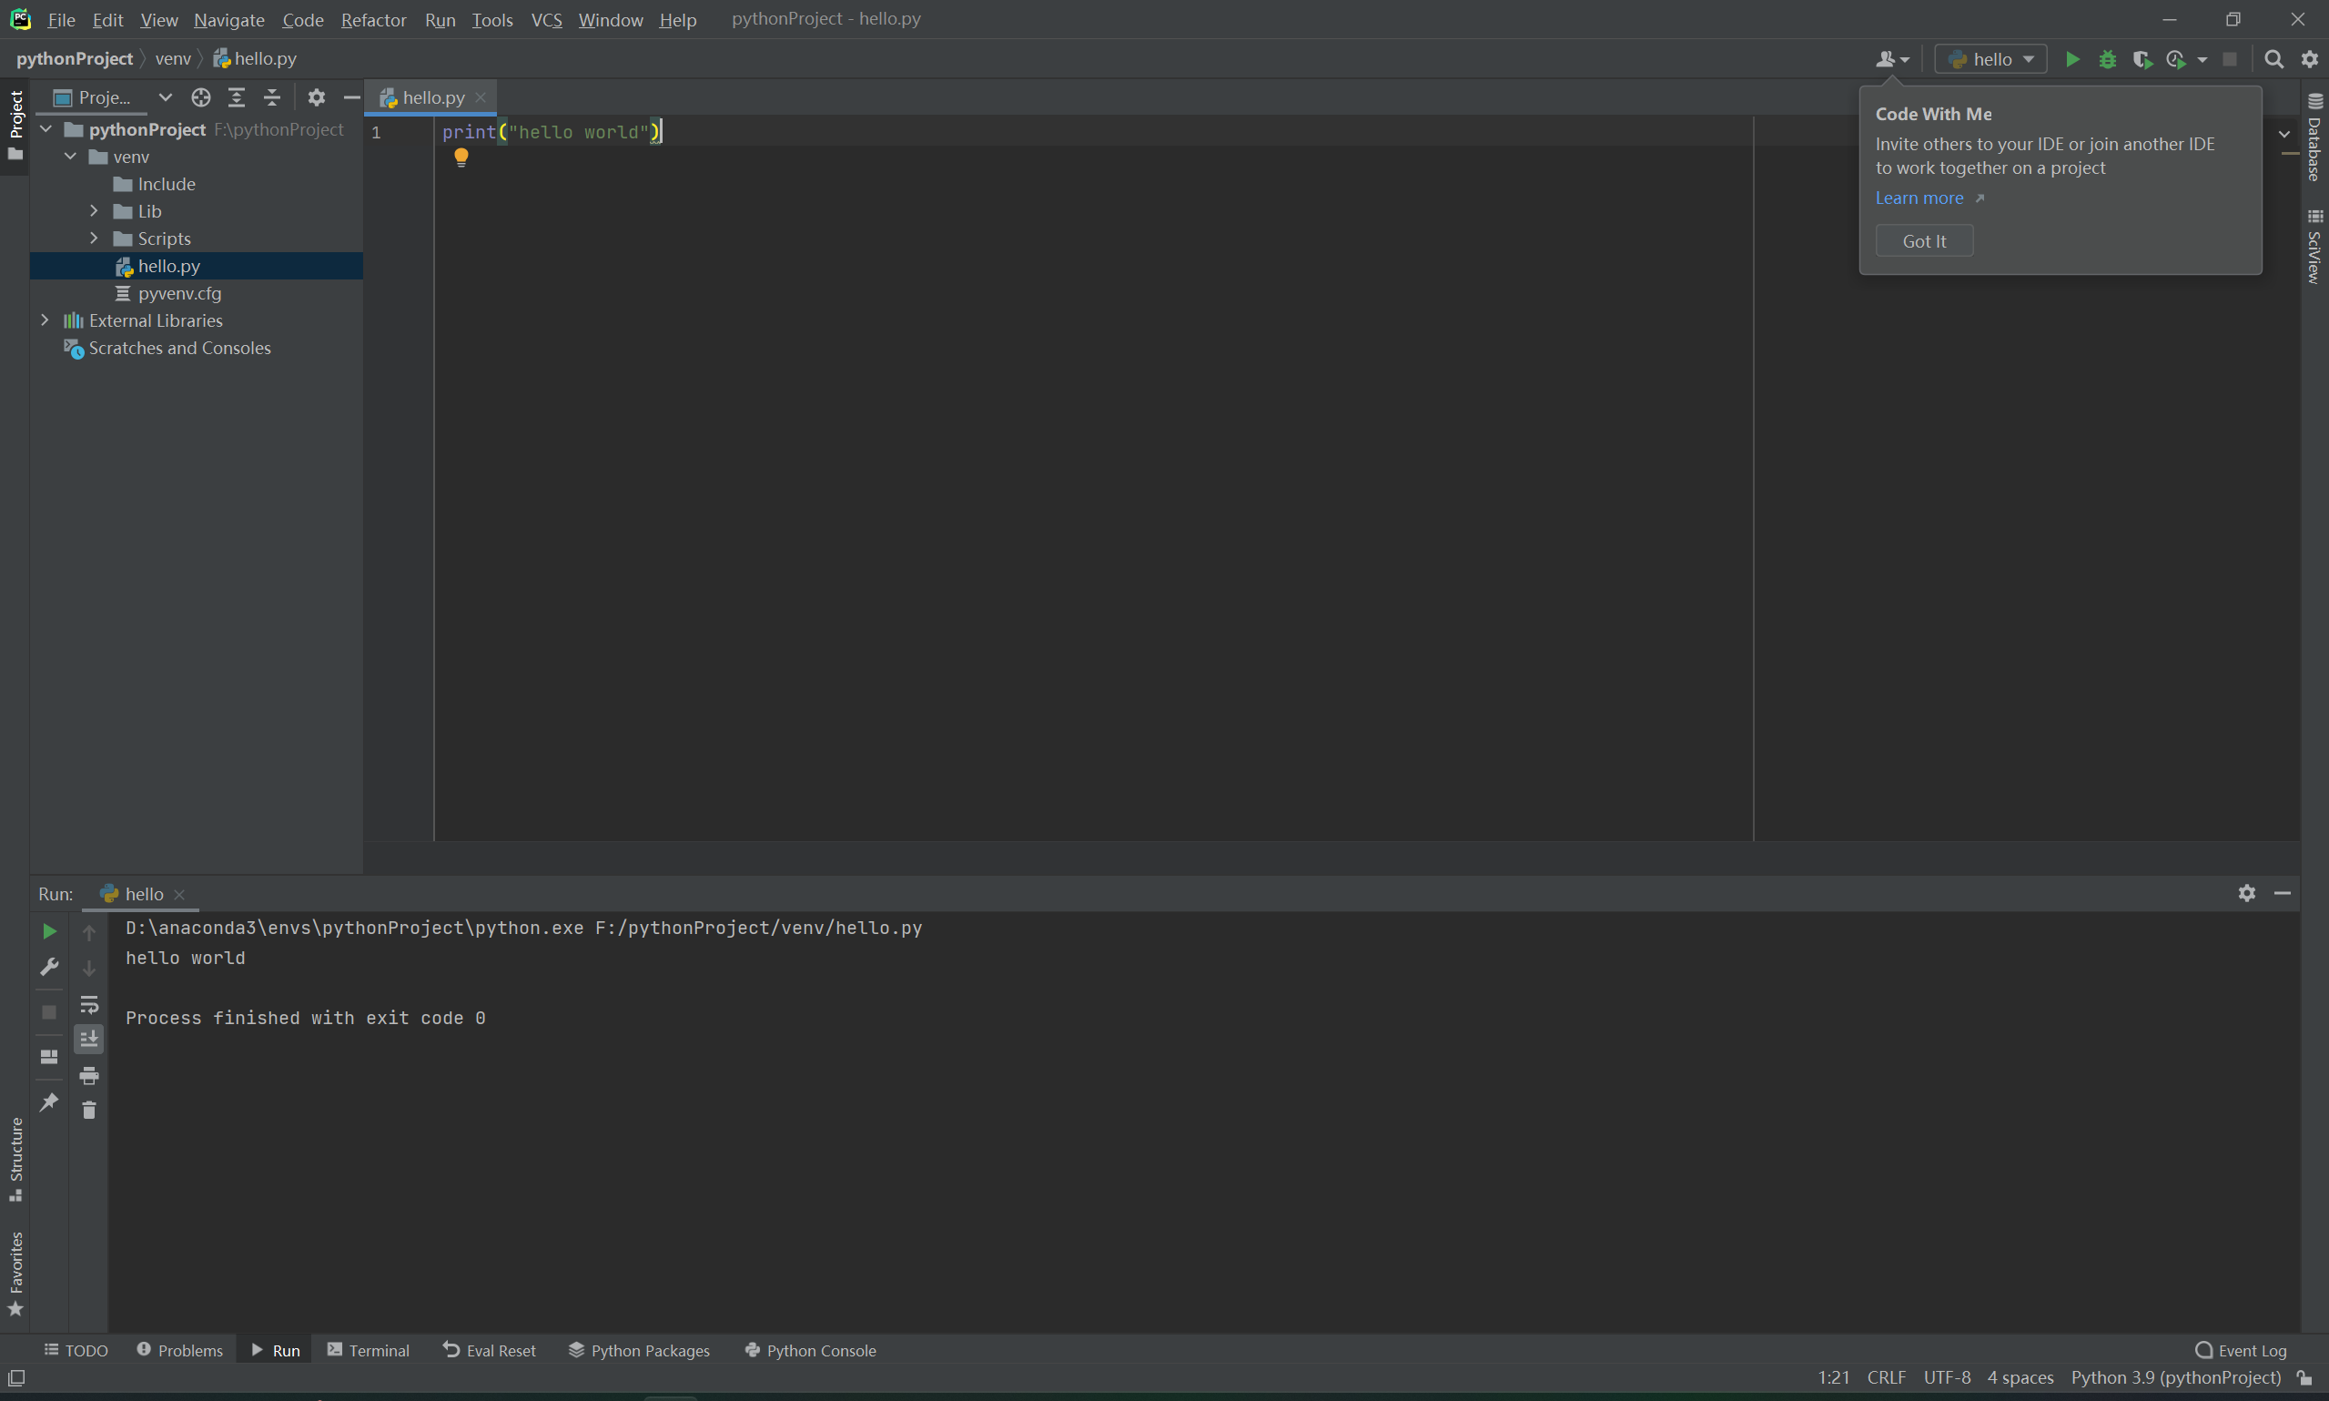Switch to the Terminal tool tab
The image size is (2329, 1401).
[368, 1350]
